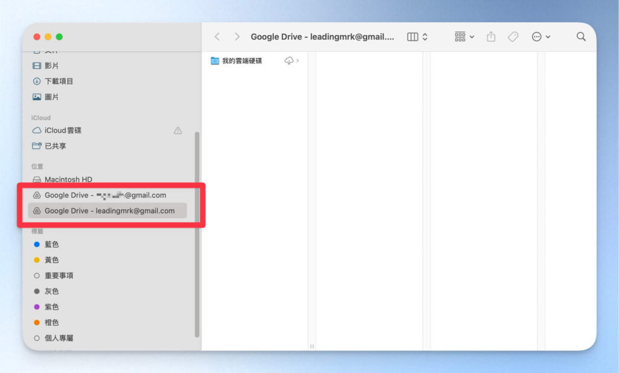619x373 pixels.
Task: Select 影片 in the sidebar
Action: coord(106,65)
